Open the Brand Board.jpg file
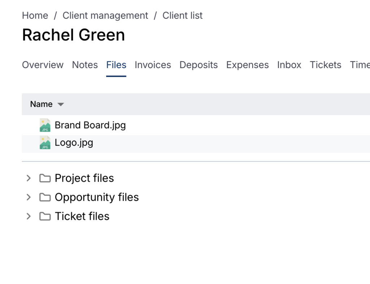The image size is (370, 284). (90, 125)
